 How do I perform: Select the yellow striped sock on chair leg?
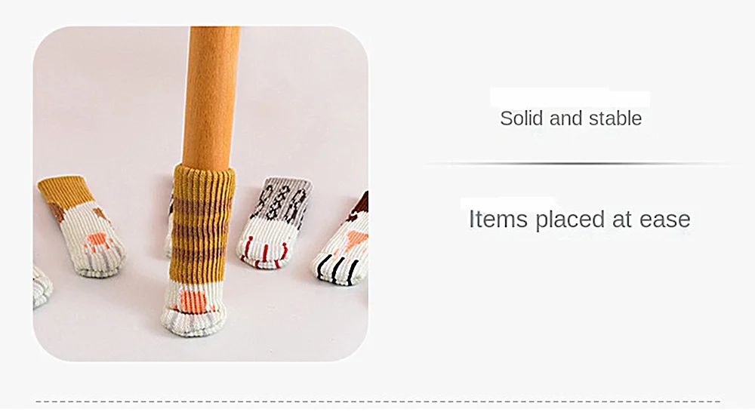coord(199,250)
